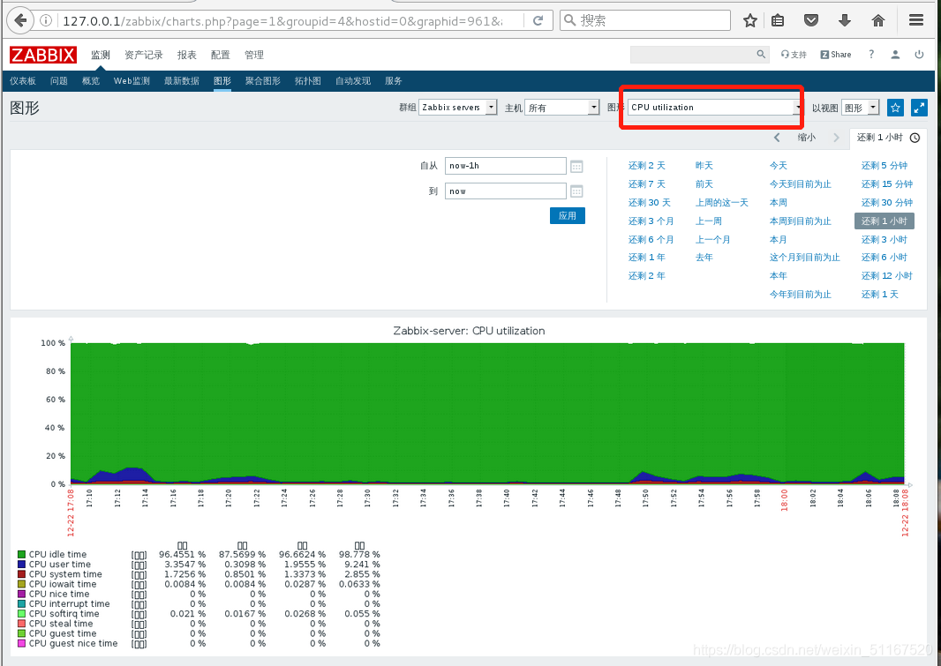Select the 还剩 7 天 time range
The height and width of the screenshot is (666, 941).
[x=646, y=184]
